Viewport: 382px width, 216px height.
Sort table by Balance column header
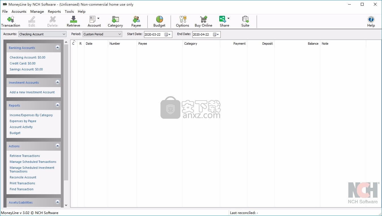tap(297, 44)
